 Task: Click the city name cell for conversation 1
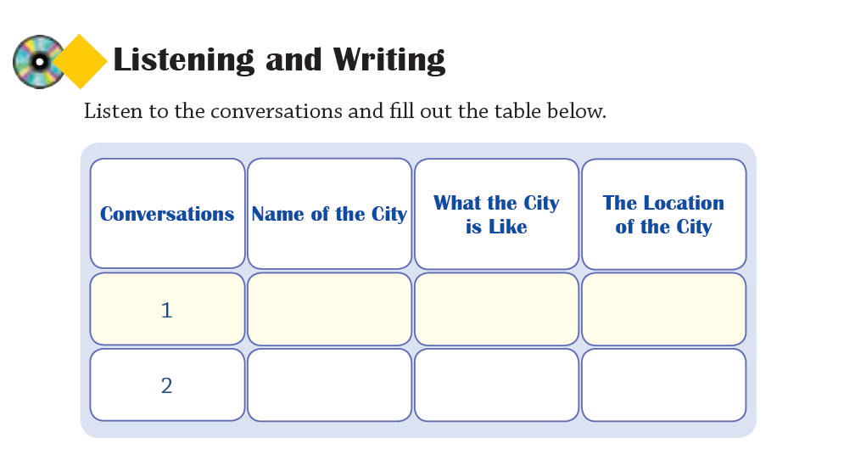(x=329, y=310)
